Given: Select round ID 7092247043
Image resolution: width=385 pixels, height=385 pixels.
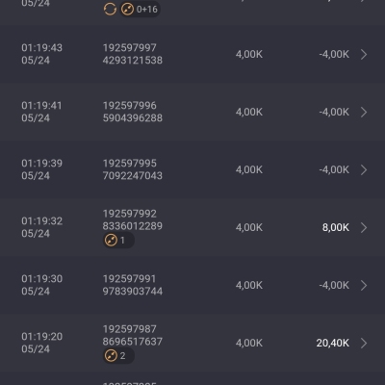Looking at the screenshot, I should point(133,176).
